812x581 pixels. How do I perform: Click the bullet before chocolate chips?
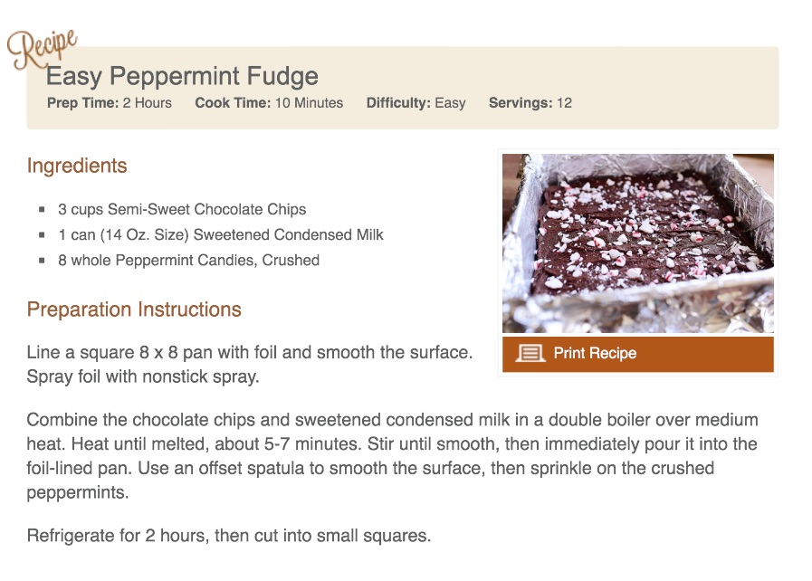point(42,209)
